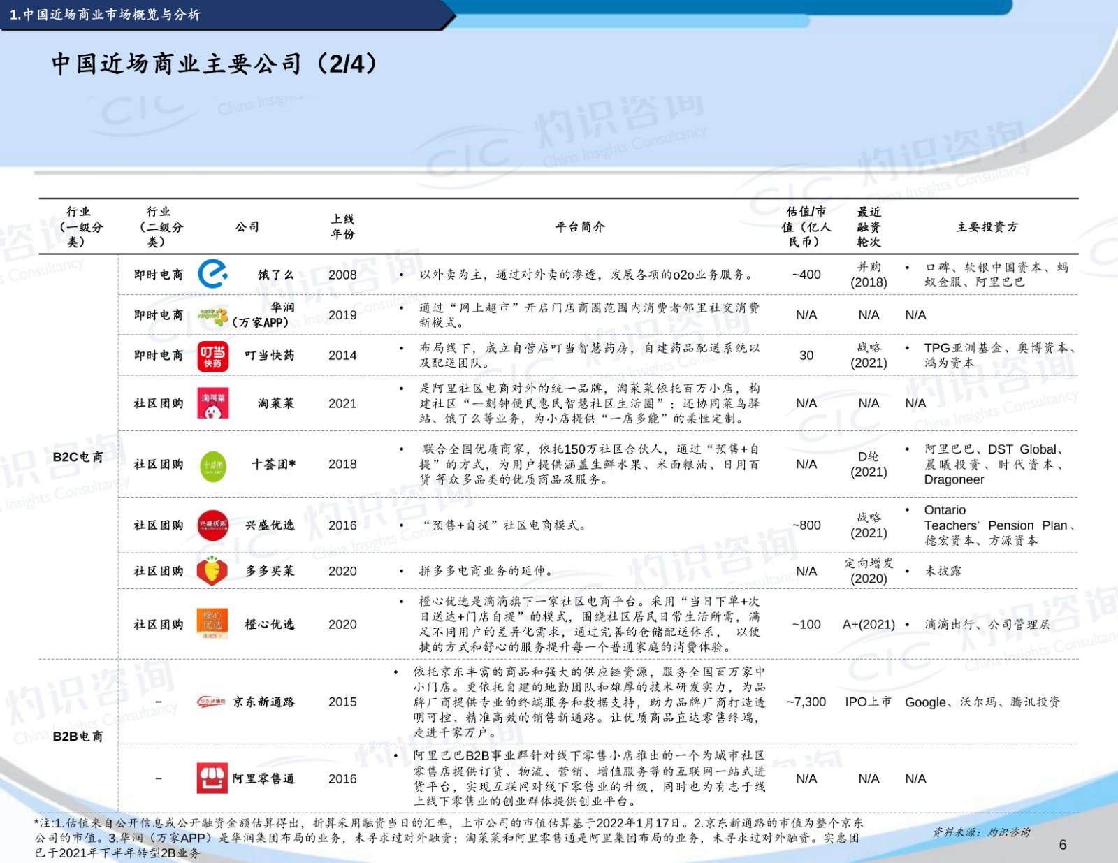The width and height of the screenshot is (1118, 863).
Task: Click the B2C电商 category cell
Action: pos(78,457)
